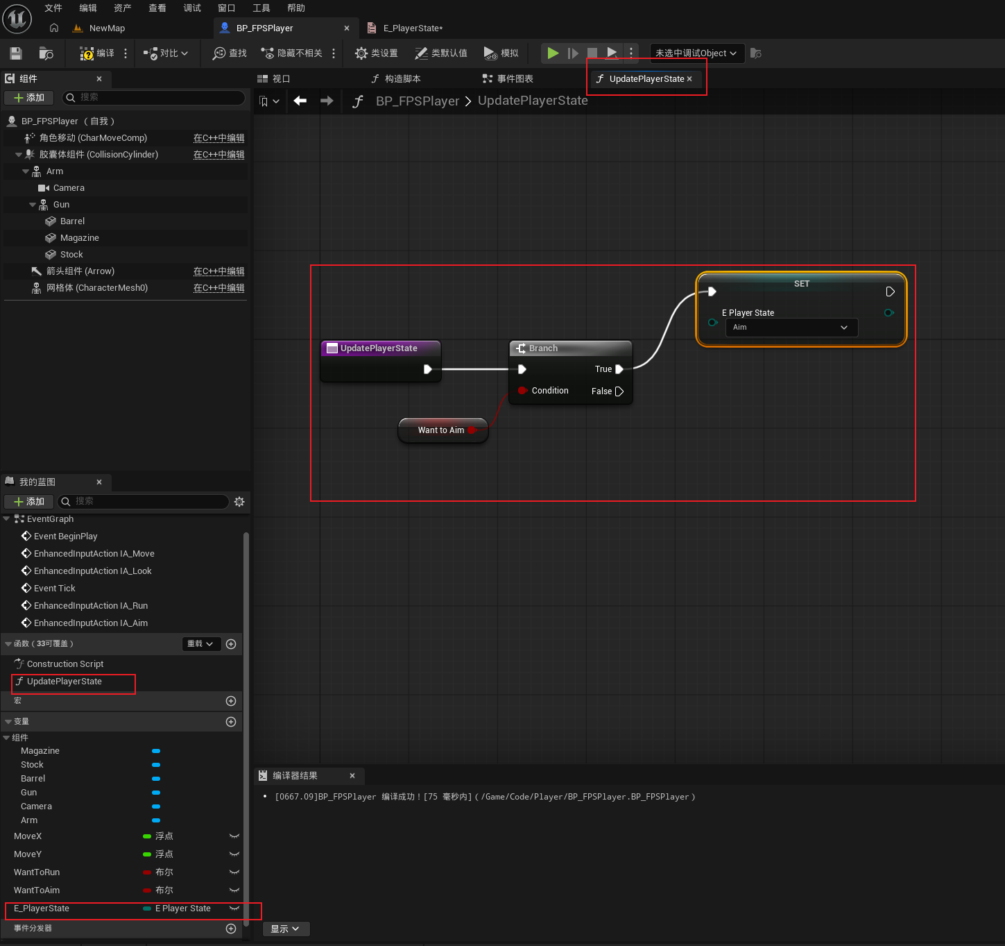Click the Compile (编译) toolbar button
The image size is (1005, 946).
tap(97, 53)
